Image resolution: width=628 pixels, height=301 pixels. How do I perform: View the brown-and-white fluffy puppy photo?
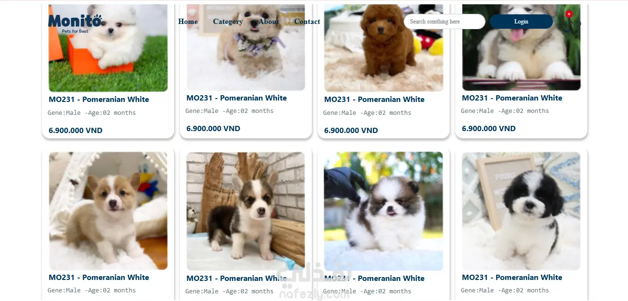pyautogui.click(x=384, y=212)
